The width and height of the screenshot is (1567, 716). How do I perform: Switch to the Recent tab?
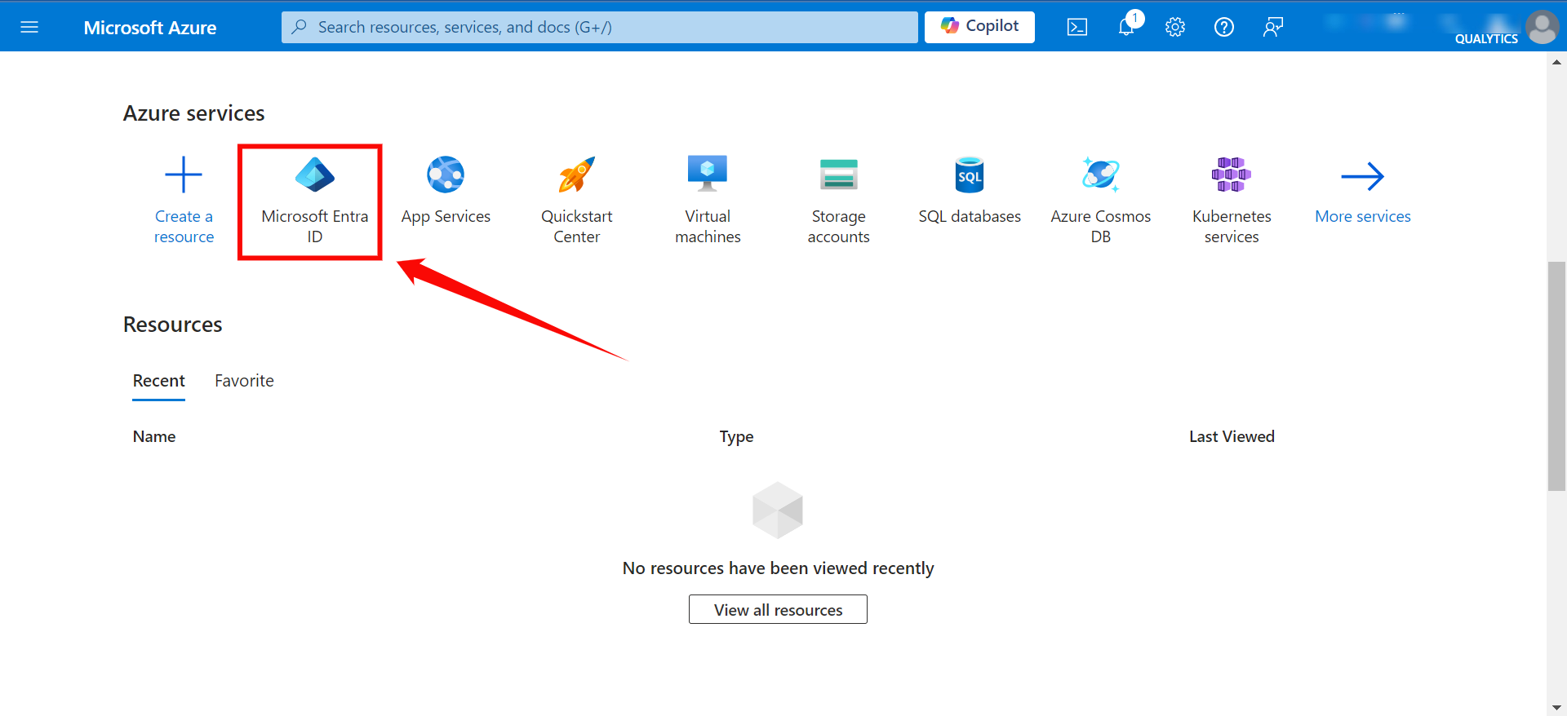coord(159,381)
